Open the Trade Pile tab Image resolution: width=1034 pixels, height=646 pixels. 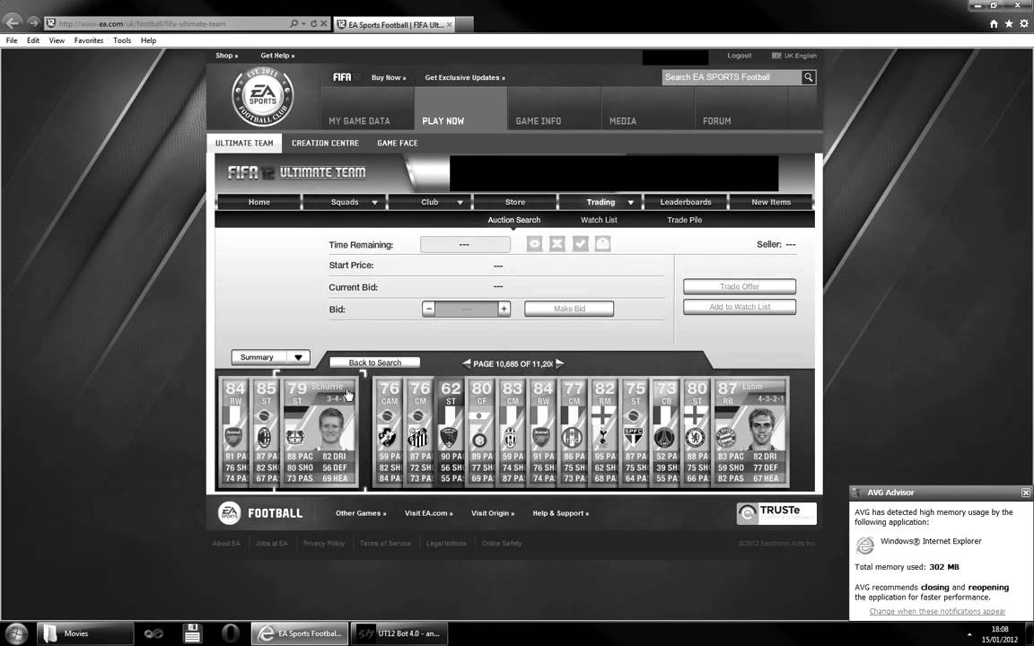click(x=685, y=220)
